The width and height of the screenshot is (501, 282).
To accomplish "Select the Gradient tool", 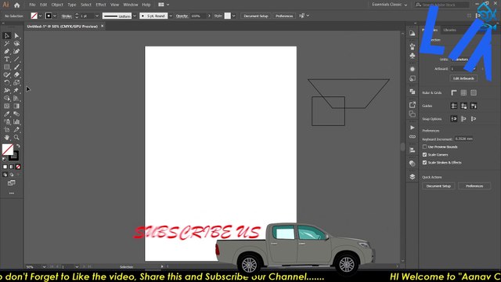I will click(x=16, y=107).
